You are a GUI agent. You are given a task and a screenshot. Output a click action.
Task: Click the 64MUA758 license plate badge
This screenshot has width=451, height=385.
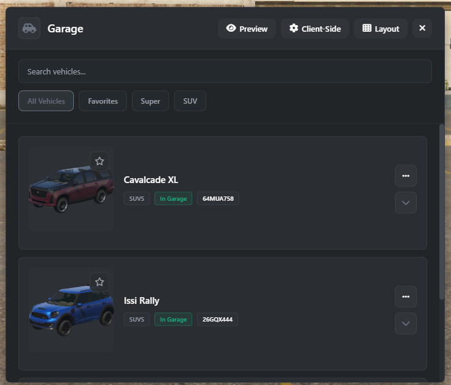click(218, 199)
